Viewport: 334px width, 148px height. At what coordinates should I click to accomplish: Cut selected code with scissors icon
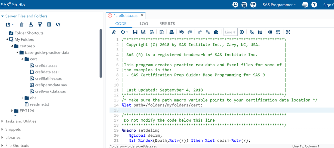point(200,32)
